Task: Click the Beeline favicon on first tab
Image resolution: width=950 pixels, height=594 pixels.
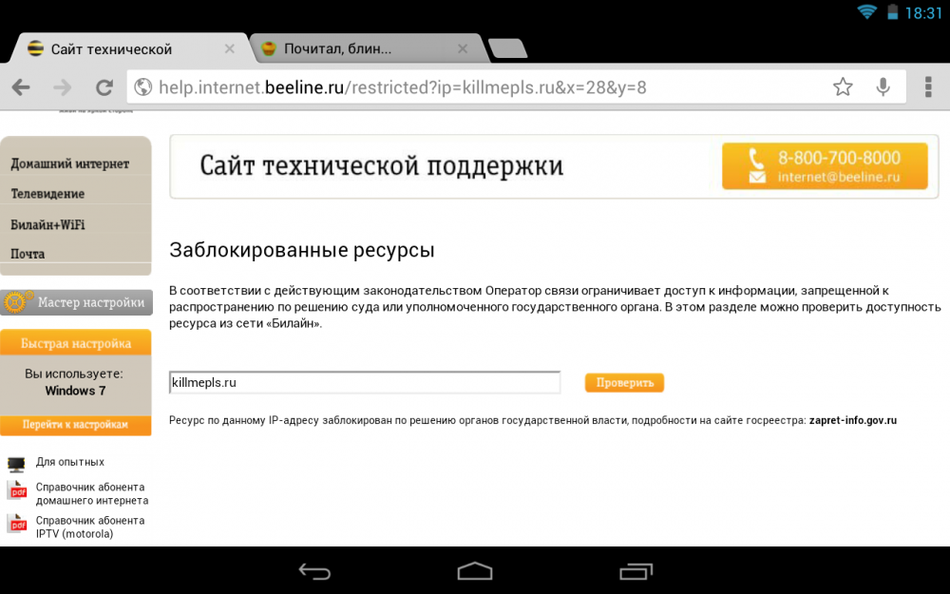Action: (35, 48)
